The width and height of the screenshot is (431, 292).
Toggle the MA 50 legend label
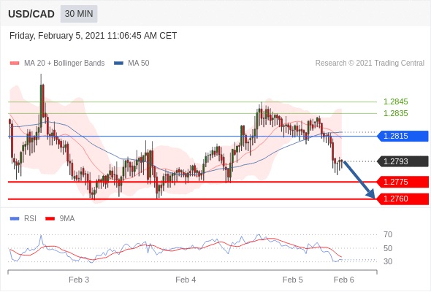click(x=139, y=64)
